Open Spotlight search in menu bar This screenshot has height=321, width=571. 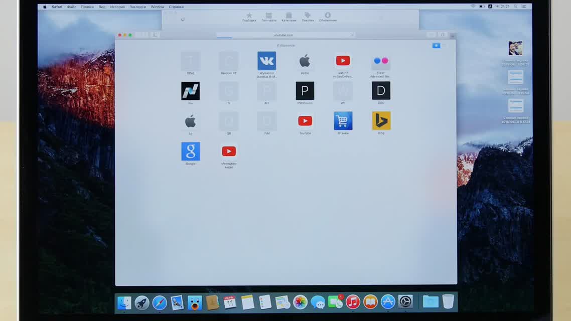tap(515, 7)
